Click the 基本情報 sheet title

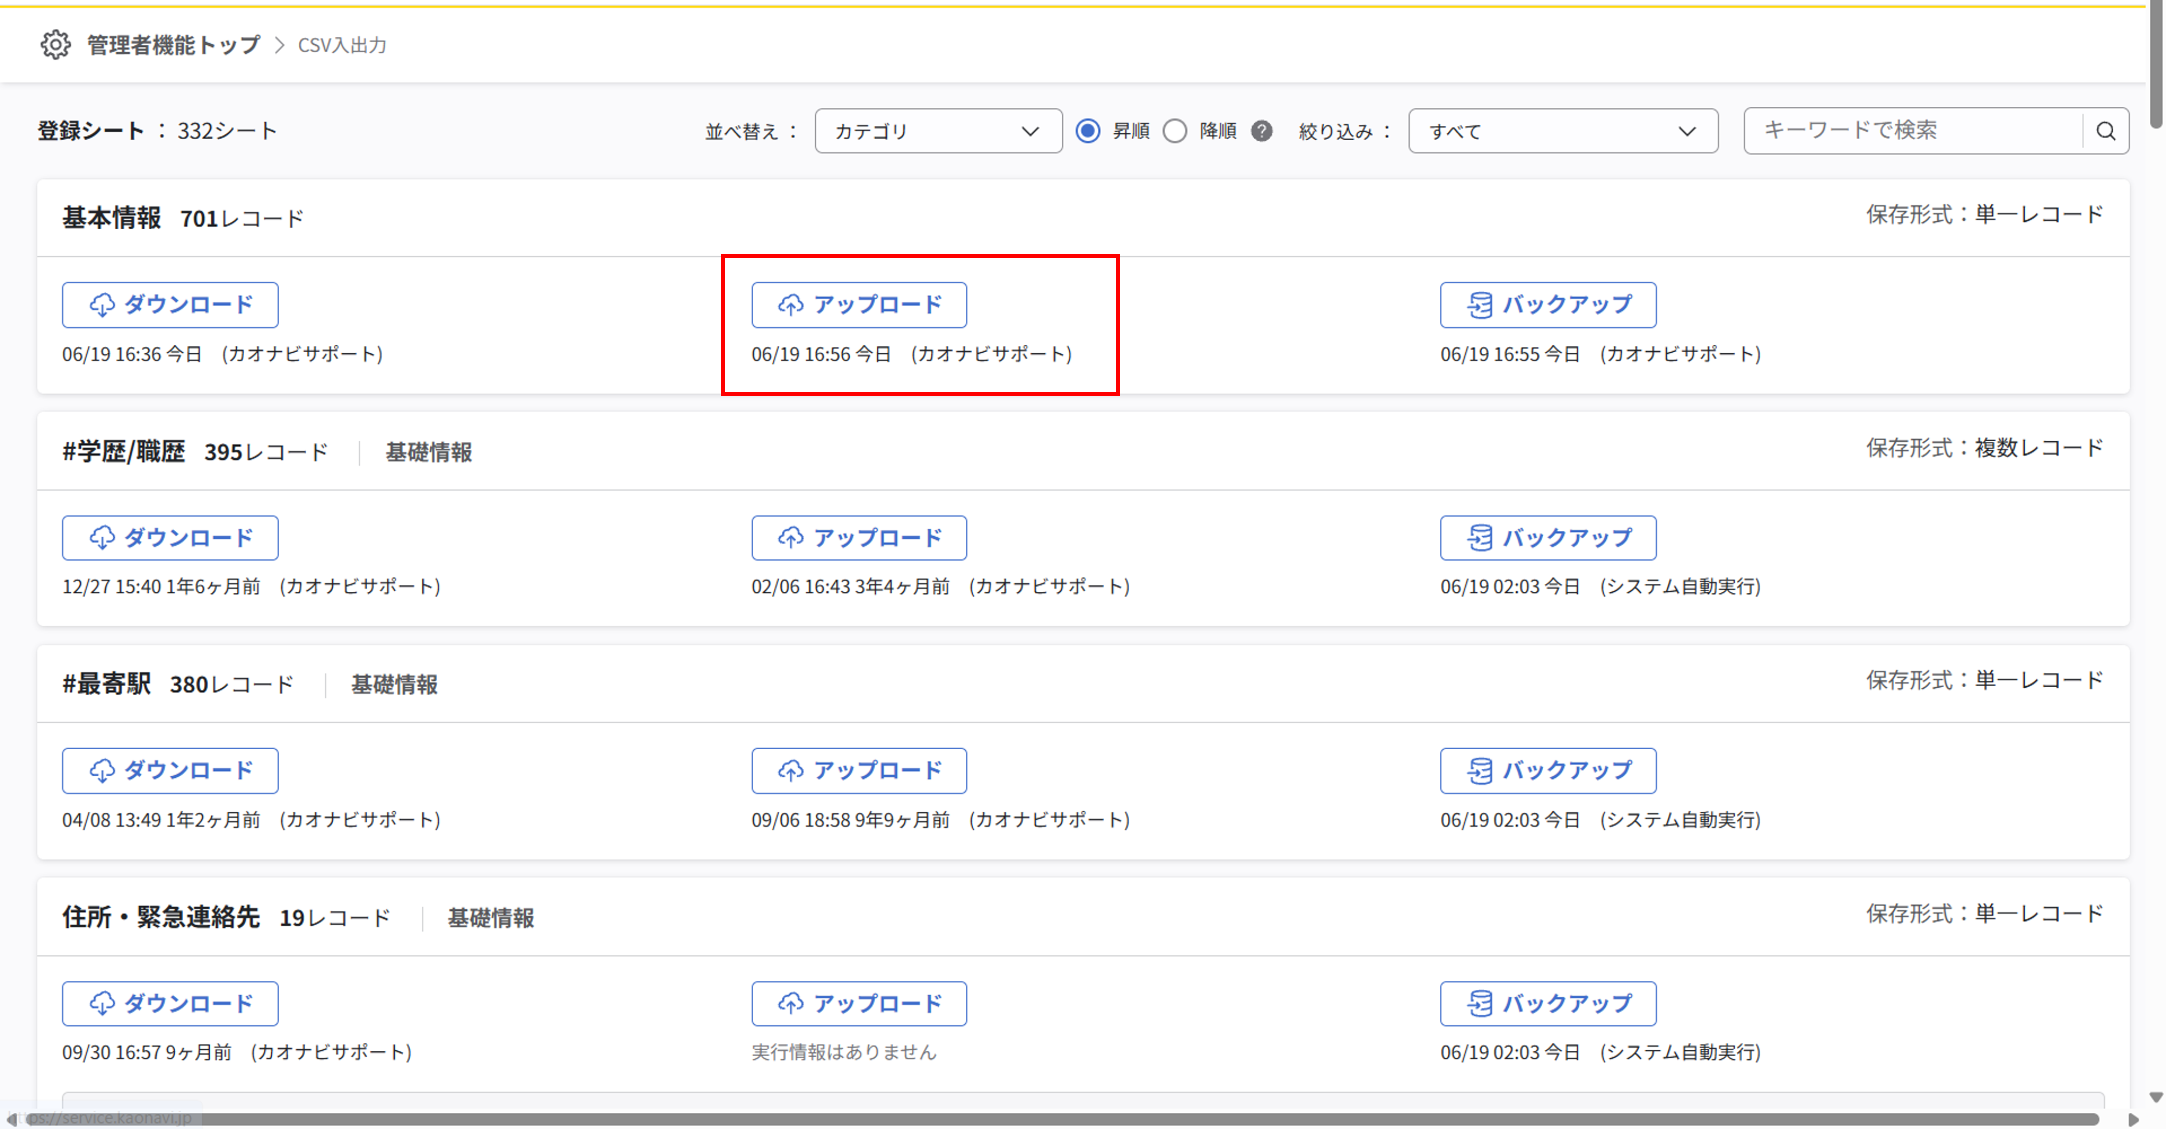coord(111,218)
